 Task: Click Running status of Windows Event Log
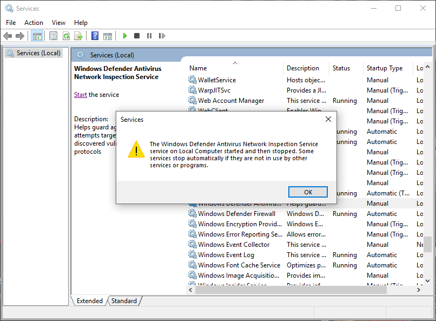345,255
